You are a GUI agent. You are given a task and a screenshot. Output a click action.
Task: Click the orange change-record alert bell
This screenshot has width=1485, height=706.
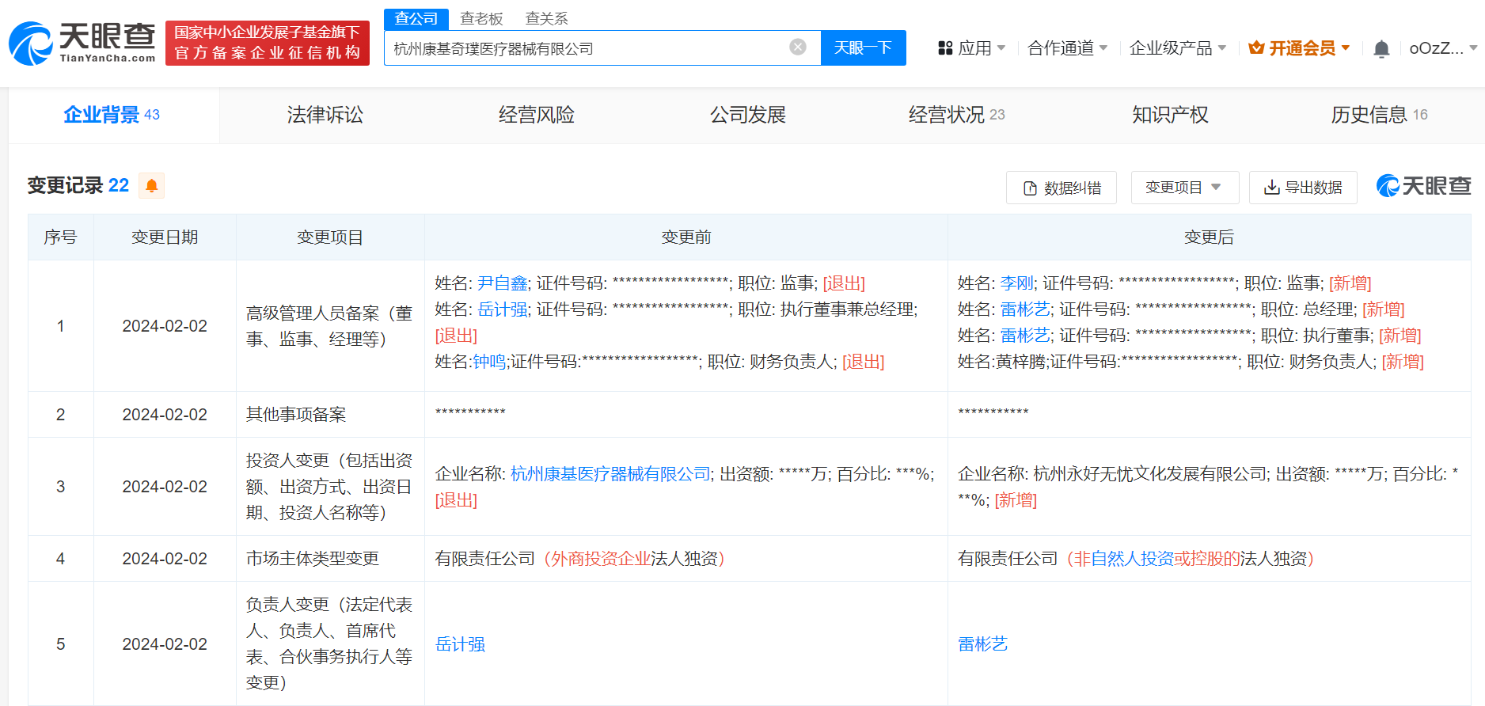coord(151,185)
